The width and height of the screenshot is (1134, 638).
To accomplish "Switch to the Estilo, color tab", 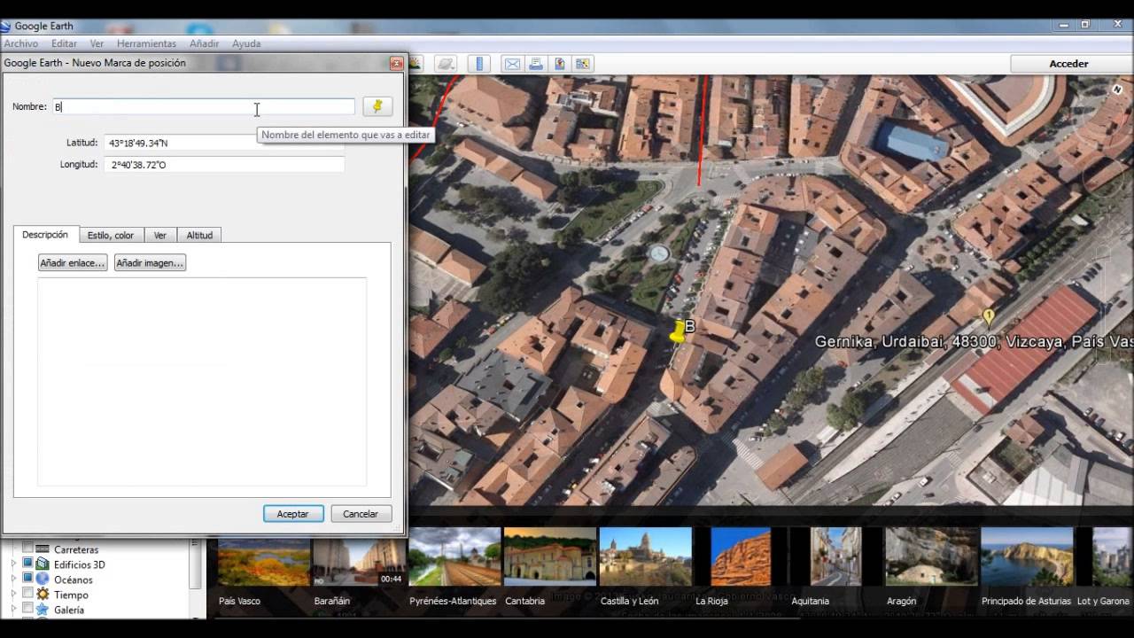I will click(111, 235).
